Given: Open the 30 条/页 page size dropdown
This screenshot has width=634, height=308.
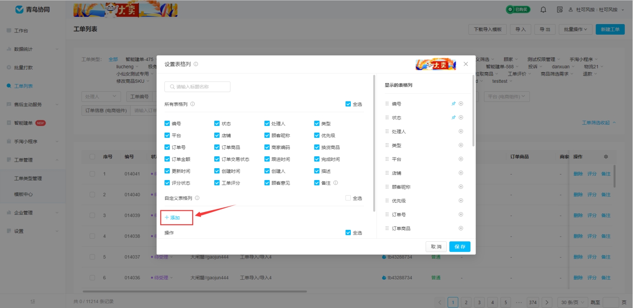Looking at the screenshot, I should click(572, 303).
